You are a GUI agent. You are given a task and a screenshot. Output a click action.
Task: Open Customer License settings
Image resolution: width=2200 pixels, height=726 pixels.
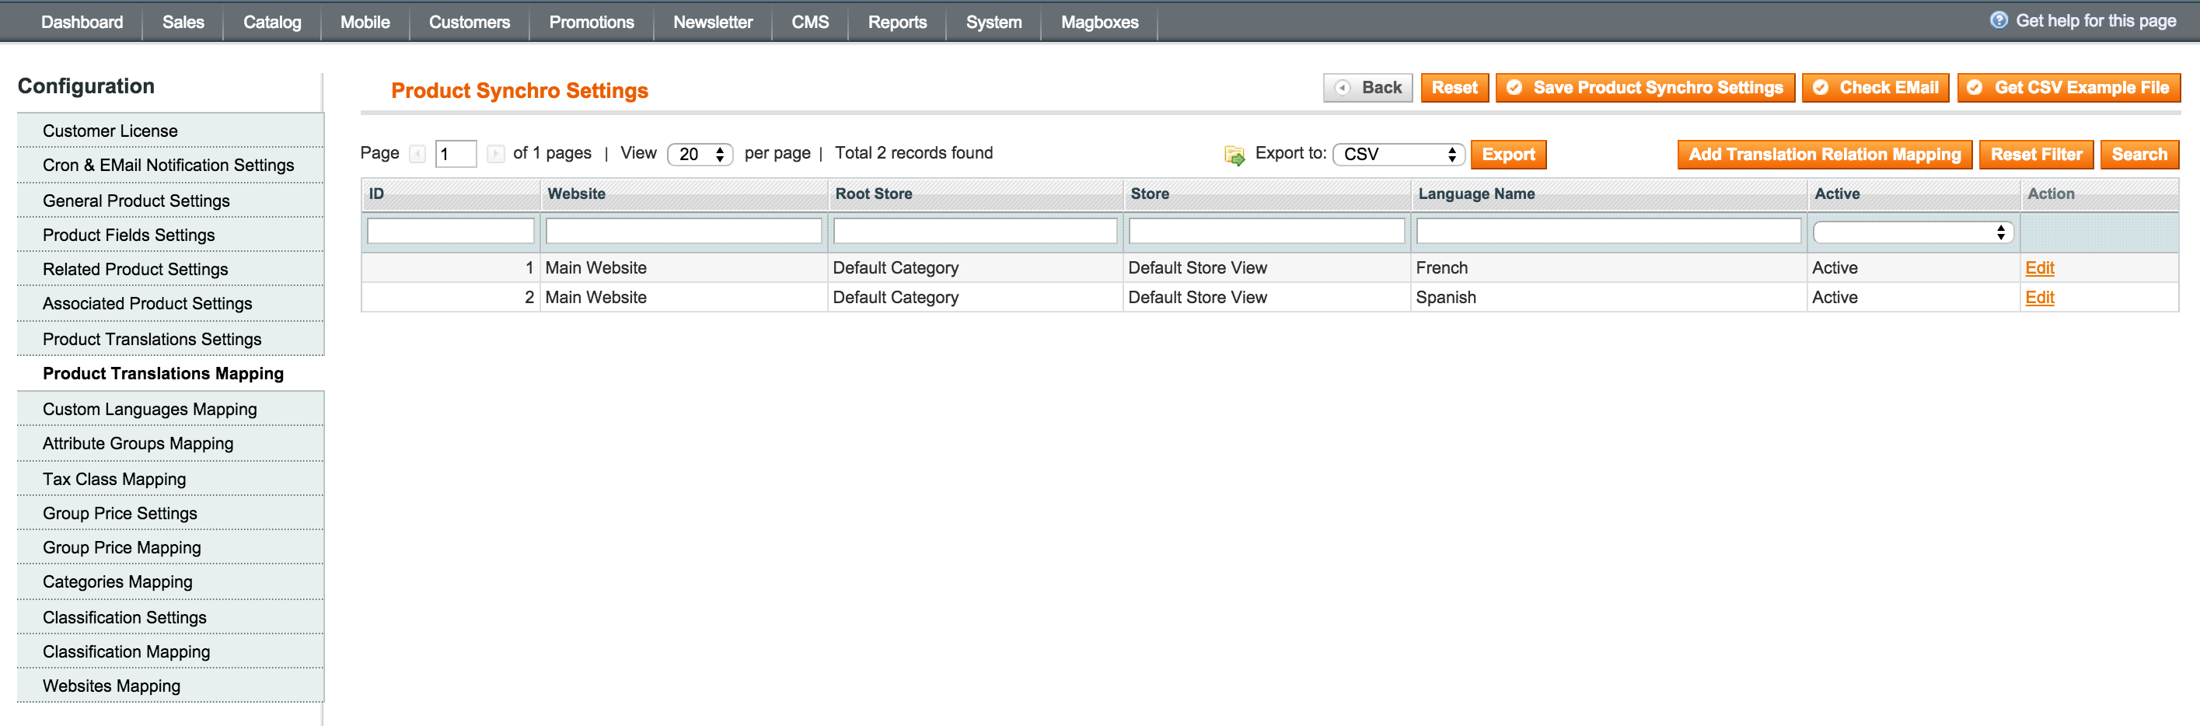pos(170,131)
